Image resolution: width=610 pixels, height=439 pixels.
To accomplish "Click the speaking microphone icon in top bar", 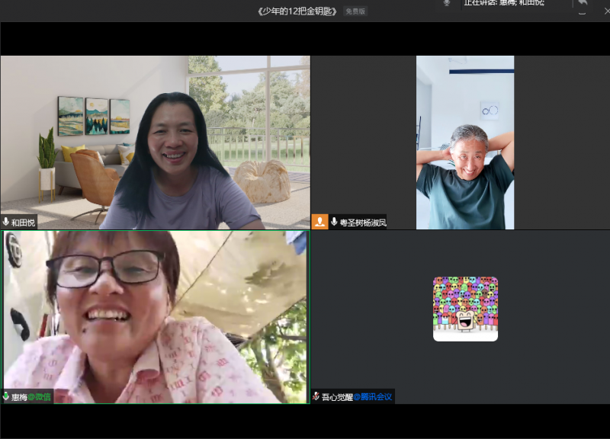I will tap(447, 3).
